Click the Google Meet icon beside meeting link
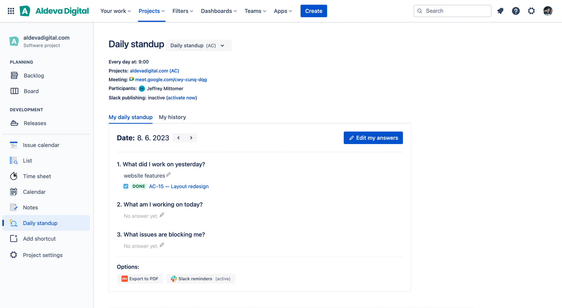 point(132,79)
